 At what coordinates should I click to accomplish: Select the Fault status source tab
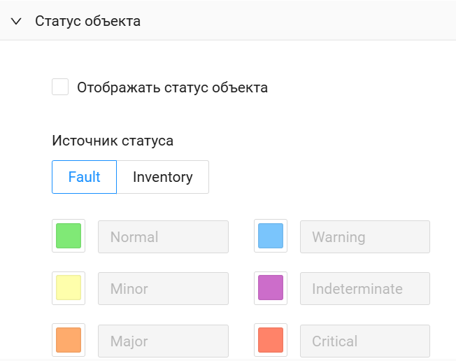[x=84, y=177]
